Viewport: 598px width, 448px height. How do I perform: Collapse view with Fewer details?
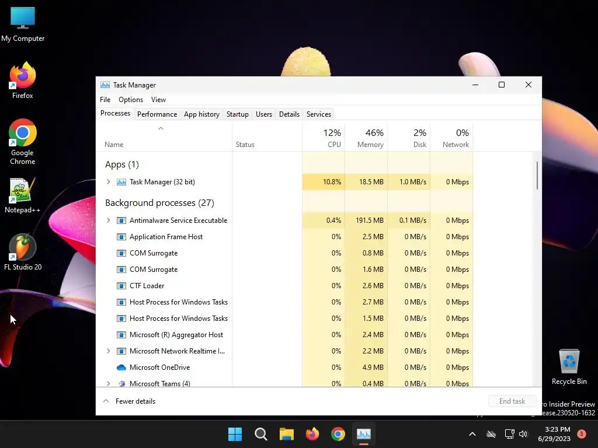[x=129, y=401]
